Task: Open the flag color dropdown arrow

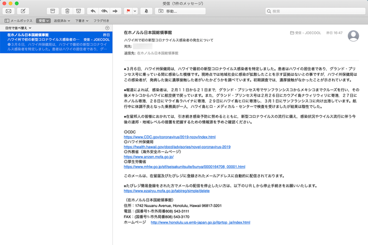Action: [x=135, y=11]
